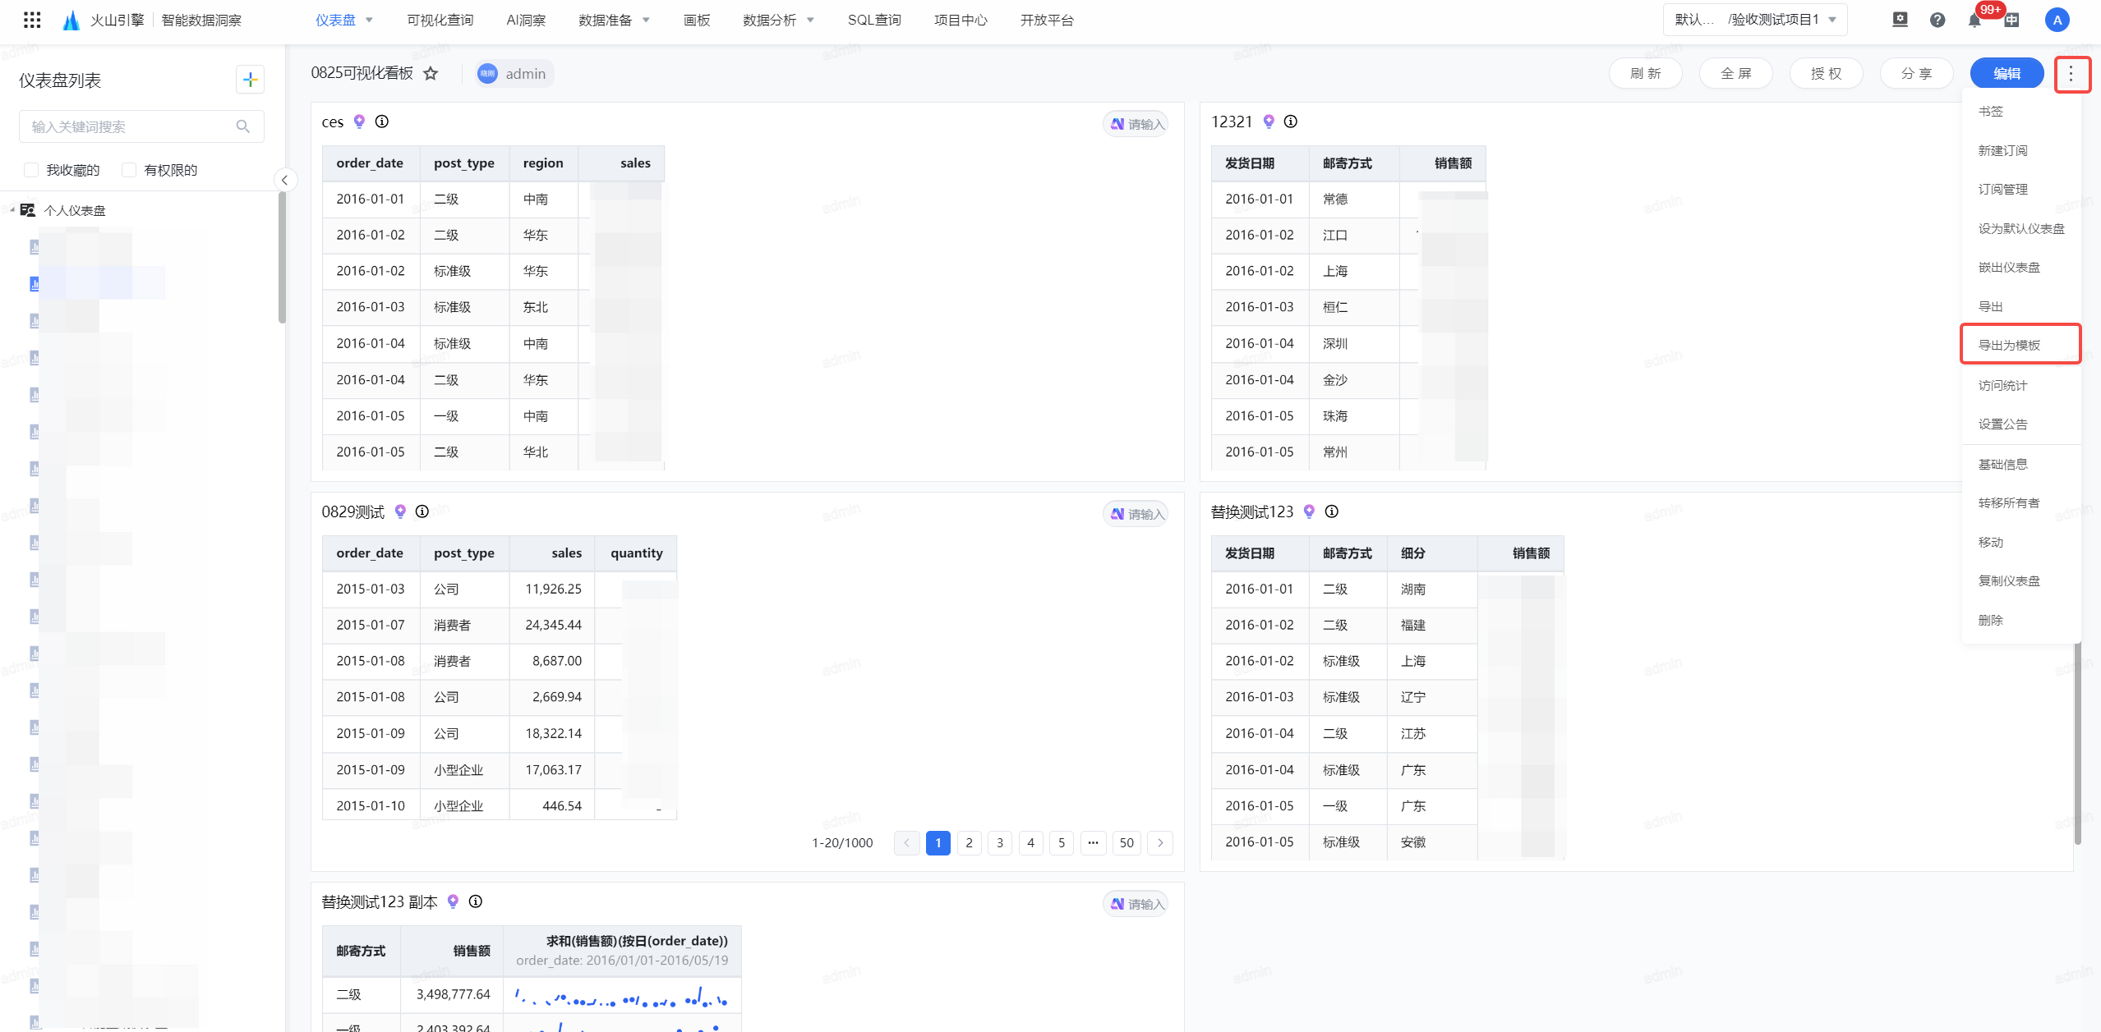Toggle the 我收藏的 checkbox
Image resolution: width=2101 pixels, height=1032 pixels.
tap(31, 170)
